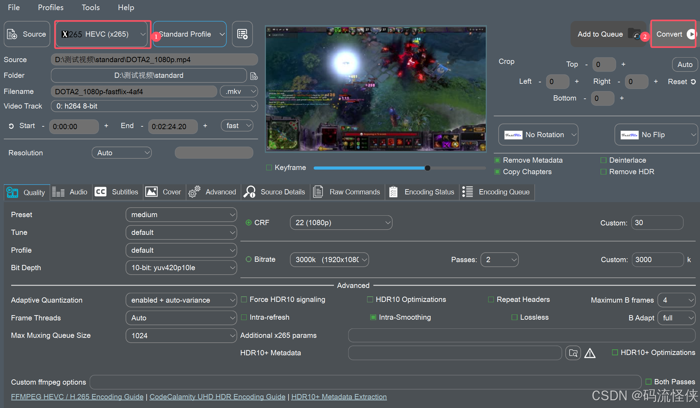Enable the Deinterlace checkbox
The width and height of the screenshot is (700, 408).
[x=603, y=160]
